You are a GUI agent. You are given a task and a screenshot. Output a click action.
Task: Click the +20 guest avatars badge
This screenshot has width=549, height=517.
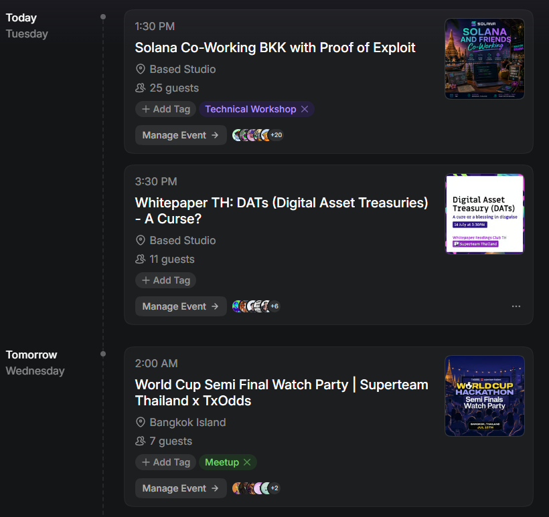(277, 135)
